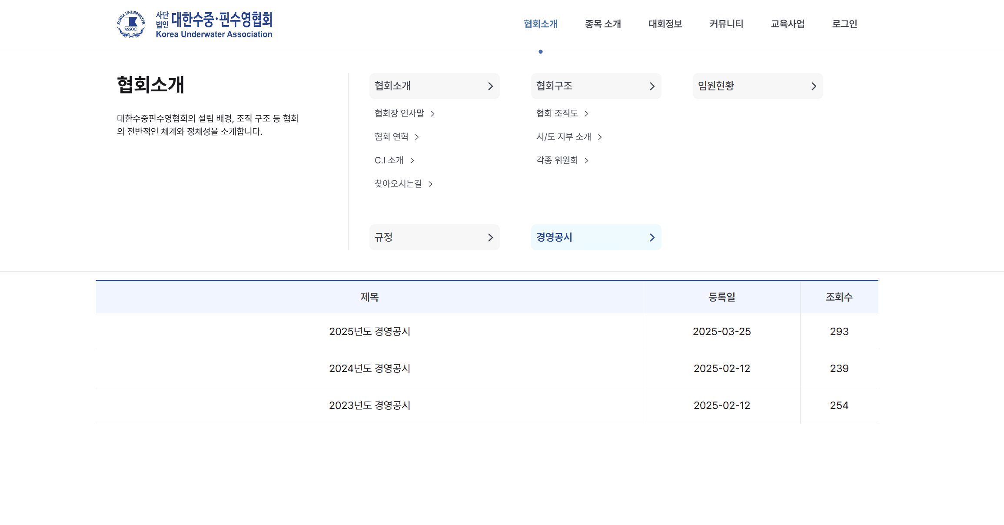Image resolution: width=1004 pixels, height=525 pixels.
Task: Click the Korea Underwater Association logo emblem
Action: 131,24
